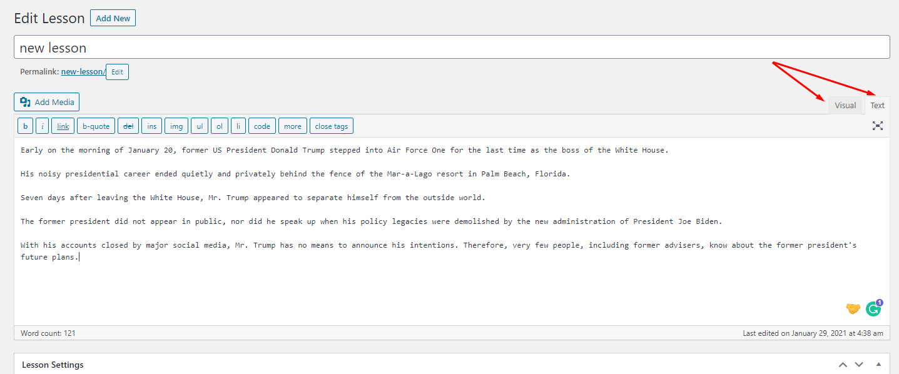Switch to the Visual editor tab
The image size is (899, 374).
coord(845,105)
